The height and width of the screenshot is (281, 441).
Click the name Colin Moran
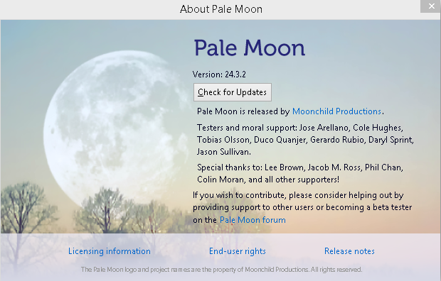[x=220, y=180]
